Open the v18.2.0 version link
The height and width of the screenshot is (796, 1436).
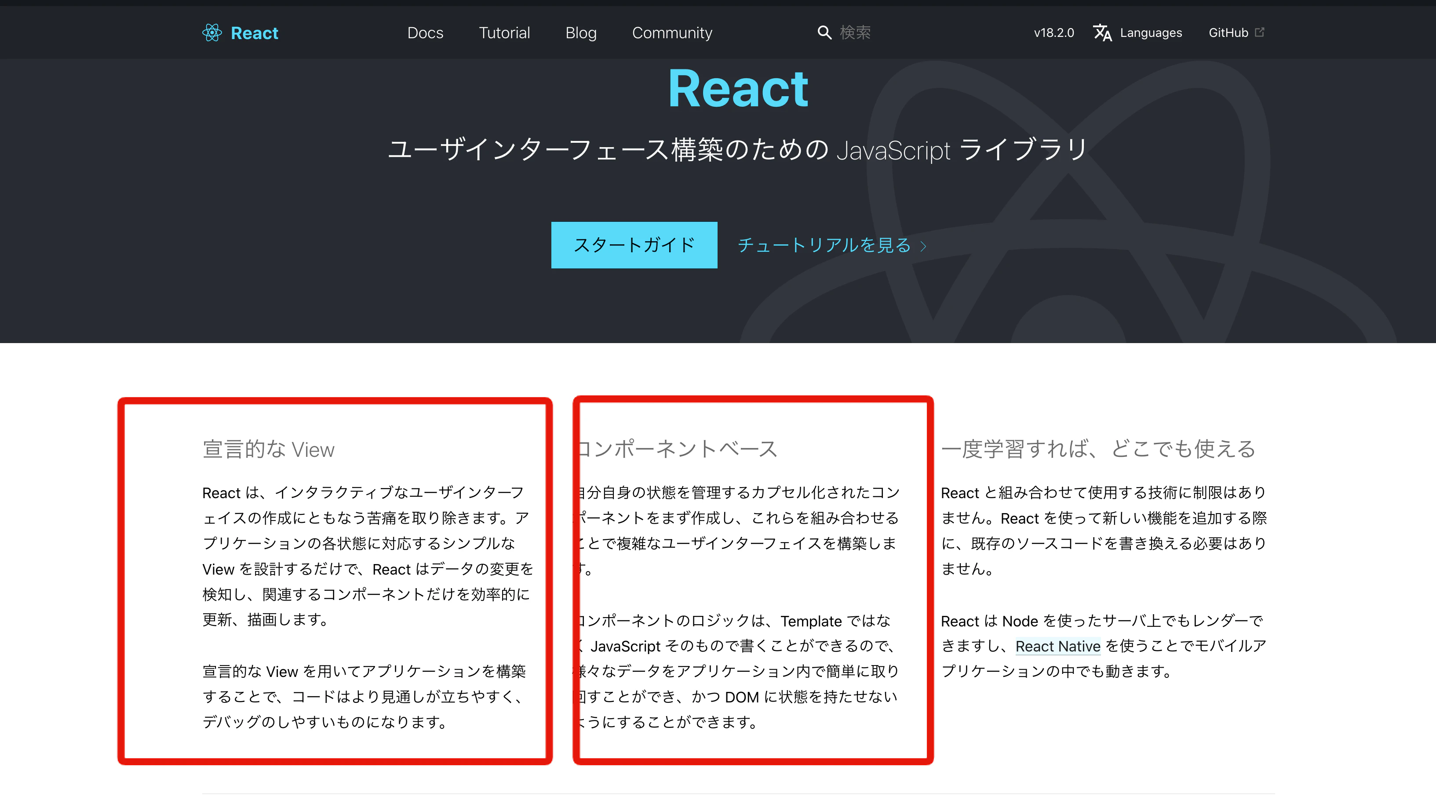pyautogui.click(x=1053, y=33)
